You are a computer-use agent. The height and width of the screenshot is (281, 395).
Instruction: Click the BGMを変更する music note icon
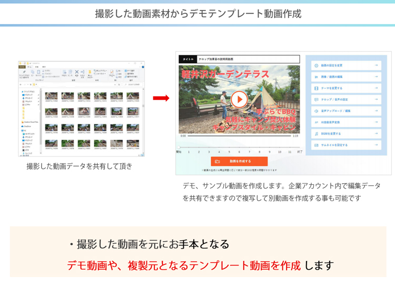pos(316,133)
